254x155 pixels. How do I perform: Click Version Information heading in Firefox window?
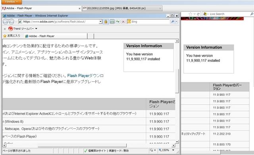tap(204, 48)
